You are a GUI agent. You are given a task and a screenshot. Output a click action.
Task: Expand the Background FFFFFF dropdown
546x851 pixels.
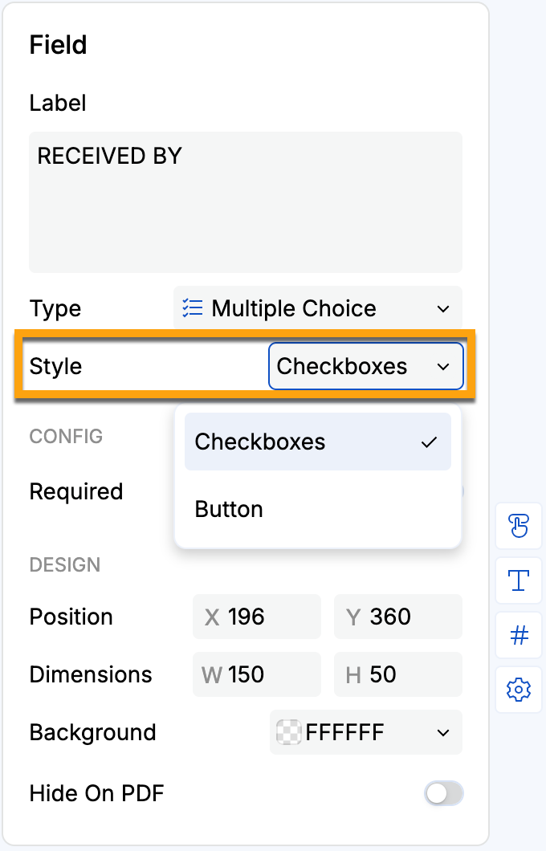point(366,733)
